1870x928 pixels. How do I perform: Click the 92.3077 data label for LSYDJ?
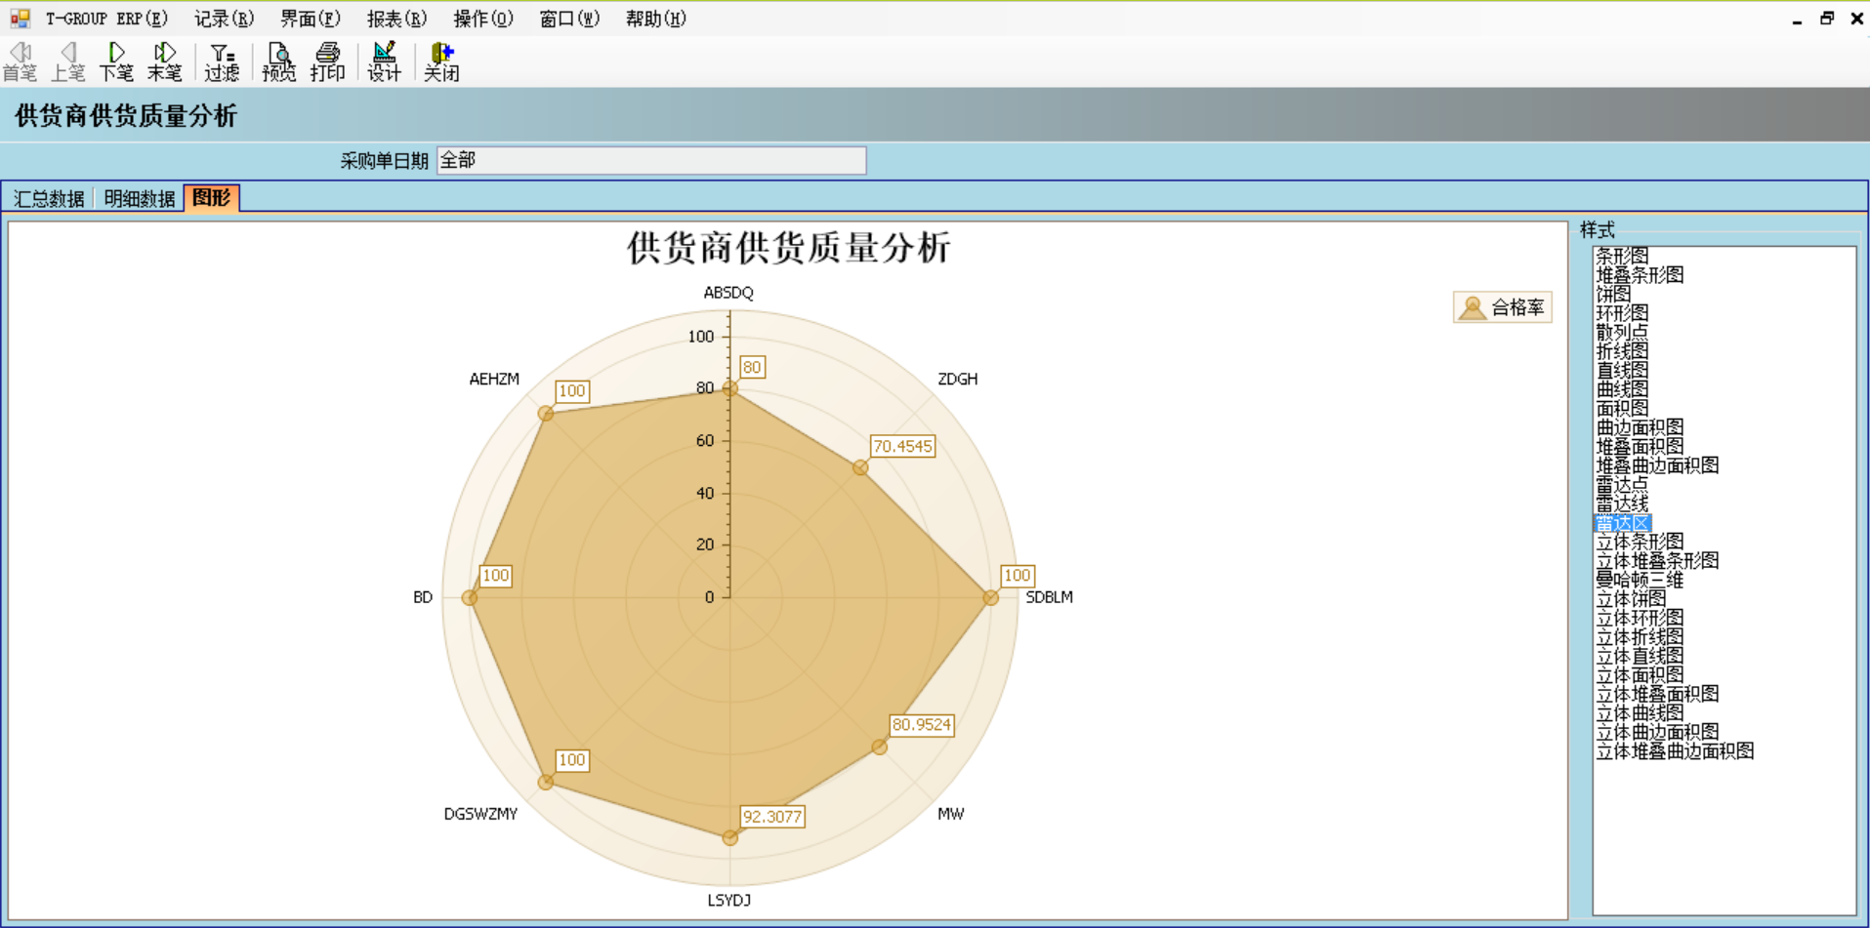(x=771, y=817)
